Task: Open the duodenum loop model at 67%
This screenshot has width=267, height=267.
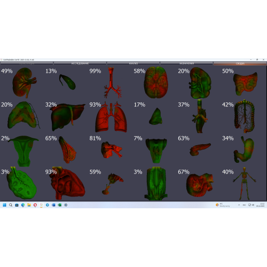Action: tap(200, 185)
